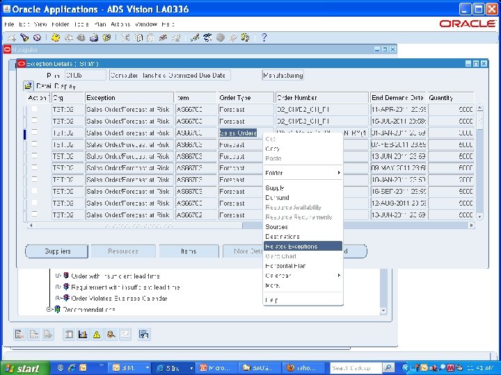Click the bar chart icon in Navigator bottom toolbar

83,334
